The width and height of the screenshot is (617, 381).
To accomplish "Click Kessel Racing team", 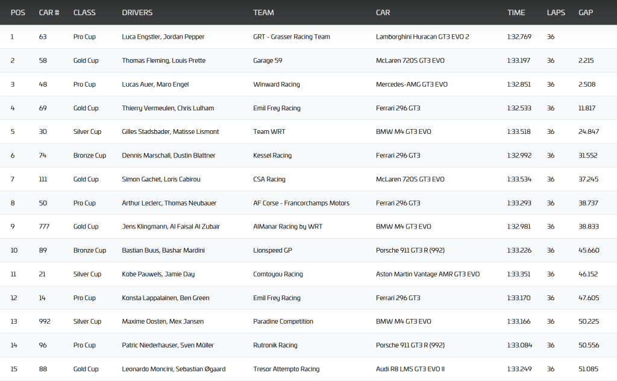I will [272, 156].
